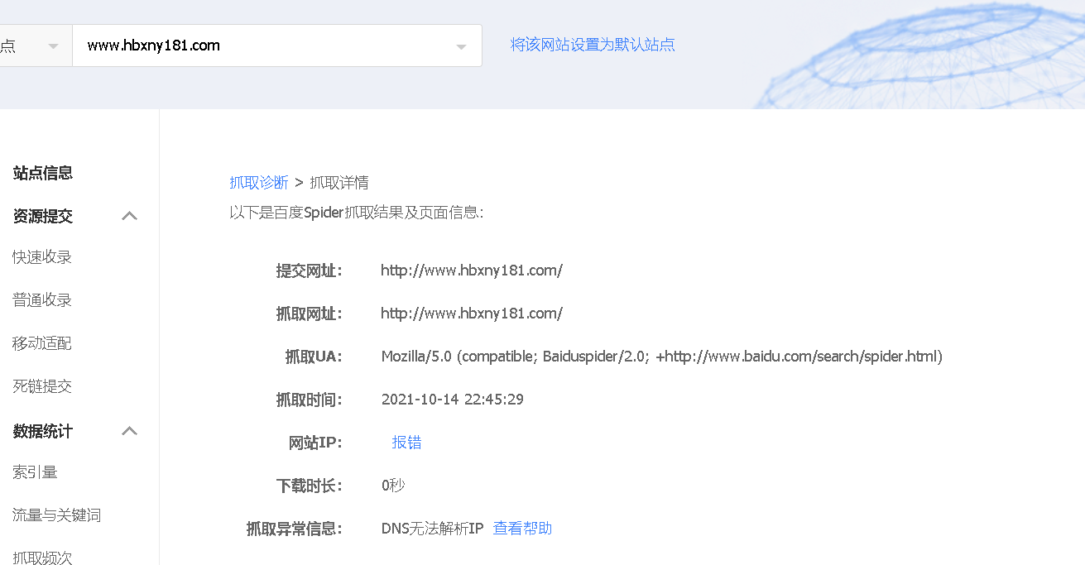Open 流量与关键词 data page
Viewport: 1085px width, 565px height.
(55, 514)
